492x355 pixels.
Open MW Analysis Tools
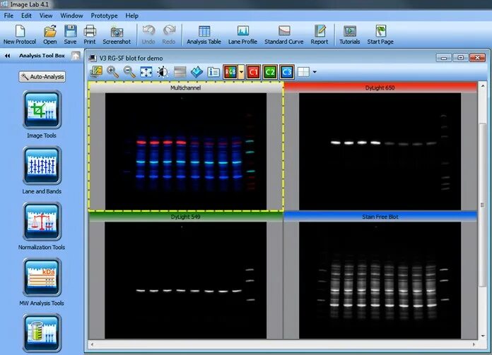[42, 277]
